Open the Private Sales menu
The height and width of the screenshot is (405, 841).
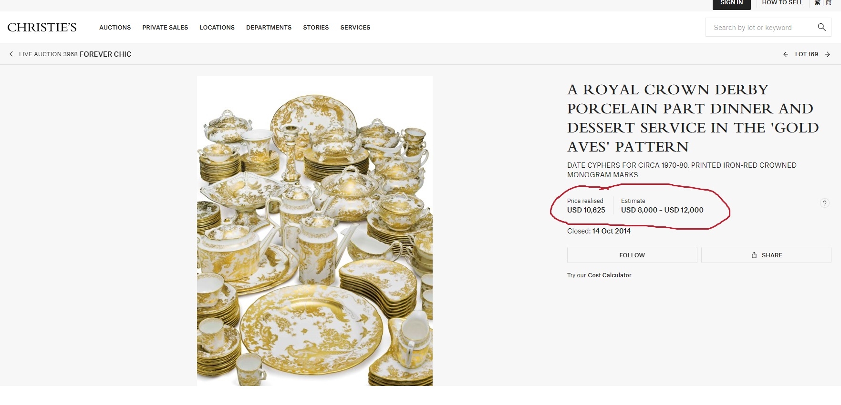point(165,28)
